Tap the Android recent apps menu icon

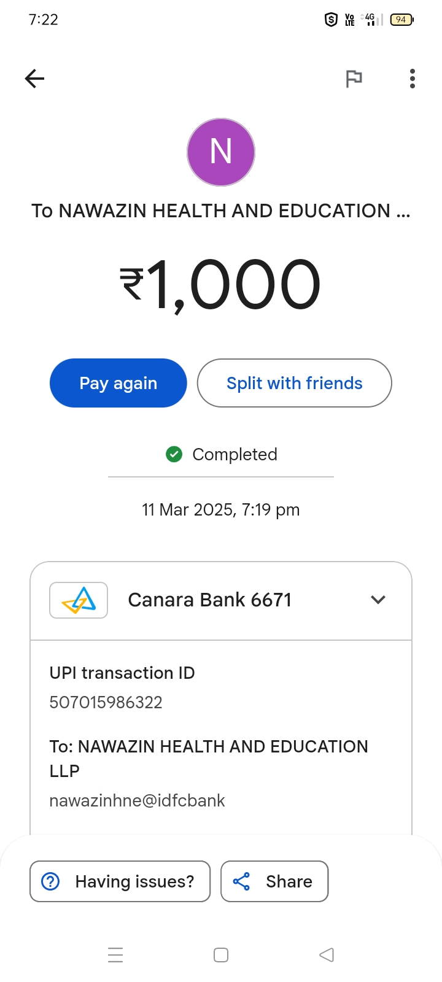pos(115,955)
